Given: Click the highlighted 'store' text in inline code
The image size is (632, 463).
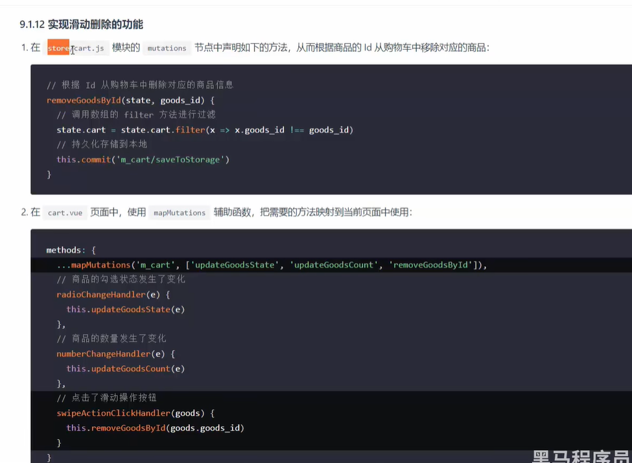Looking at the screenshot, I should (x=58, y=48).
